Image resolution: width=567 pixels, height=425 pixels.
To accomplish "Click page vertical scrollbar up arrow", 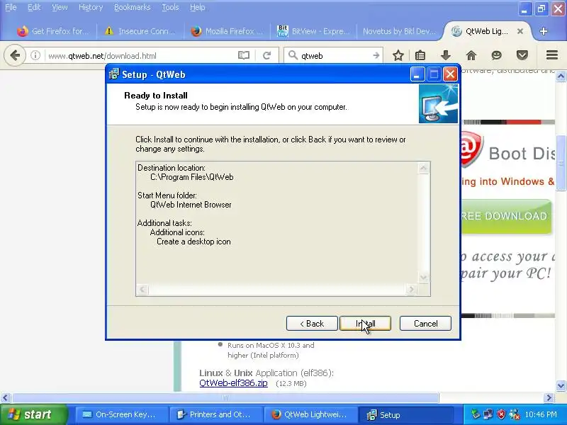I will 561,76.
